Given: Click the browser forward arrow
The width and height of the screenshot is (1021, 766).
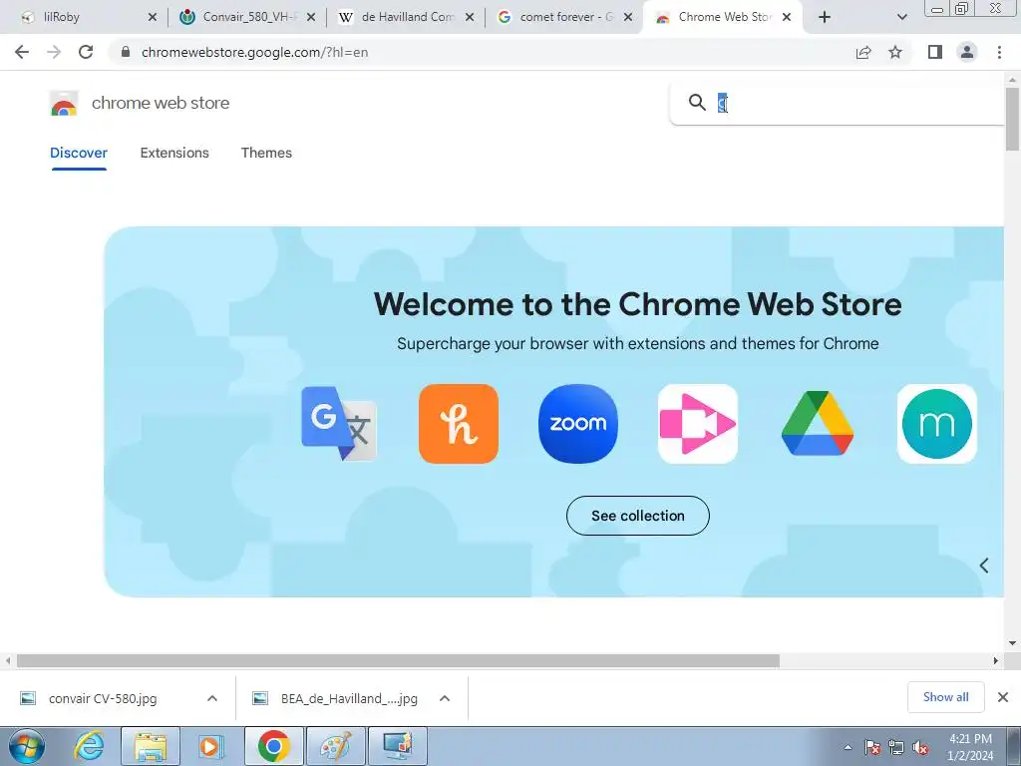Looking at the screenshot, I should pyautogui.click(x=54, y=52).
